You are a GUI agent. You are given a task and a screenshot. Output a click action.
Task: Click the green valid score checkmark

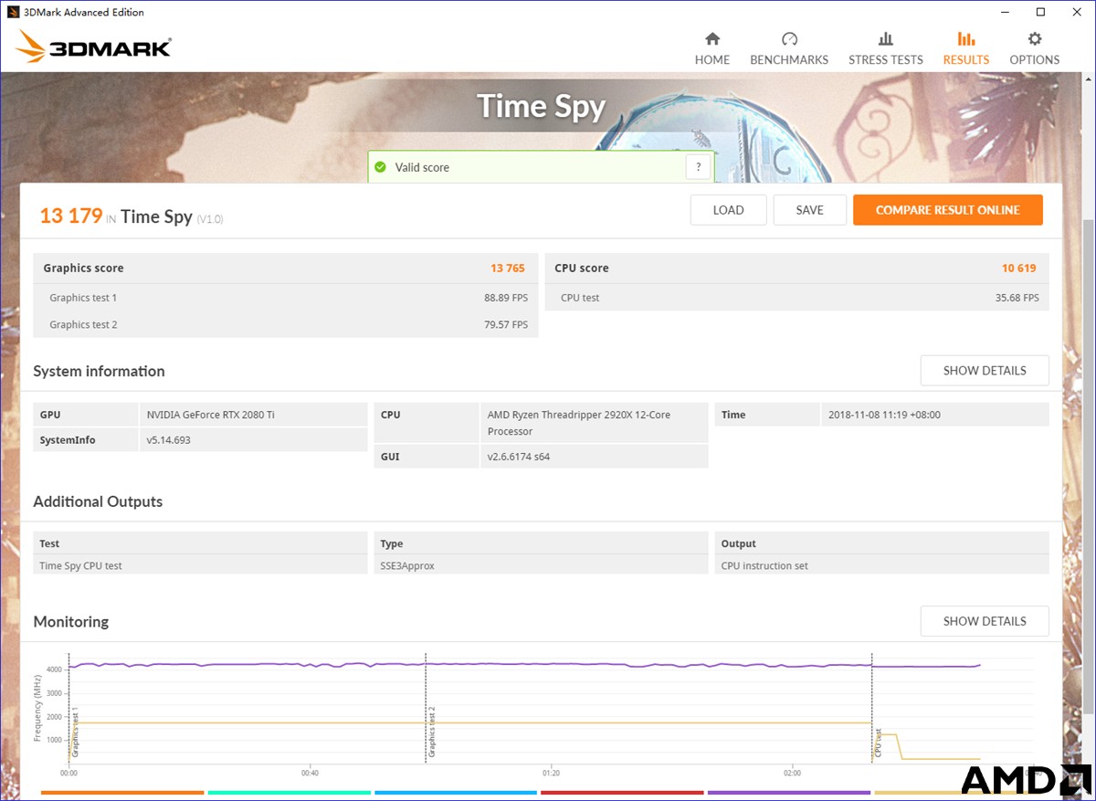pyautogui.click(x=381, y=167)
